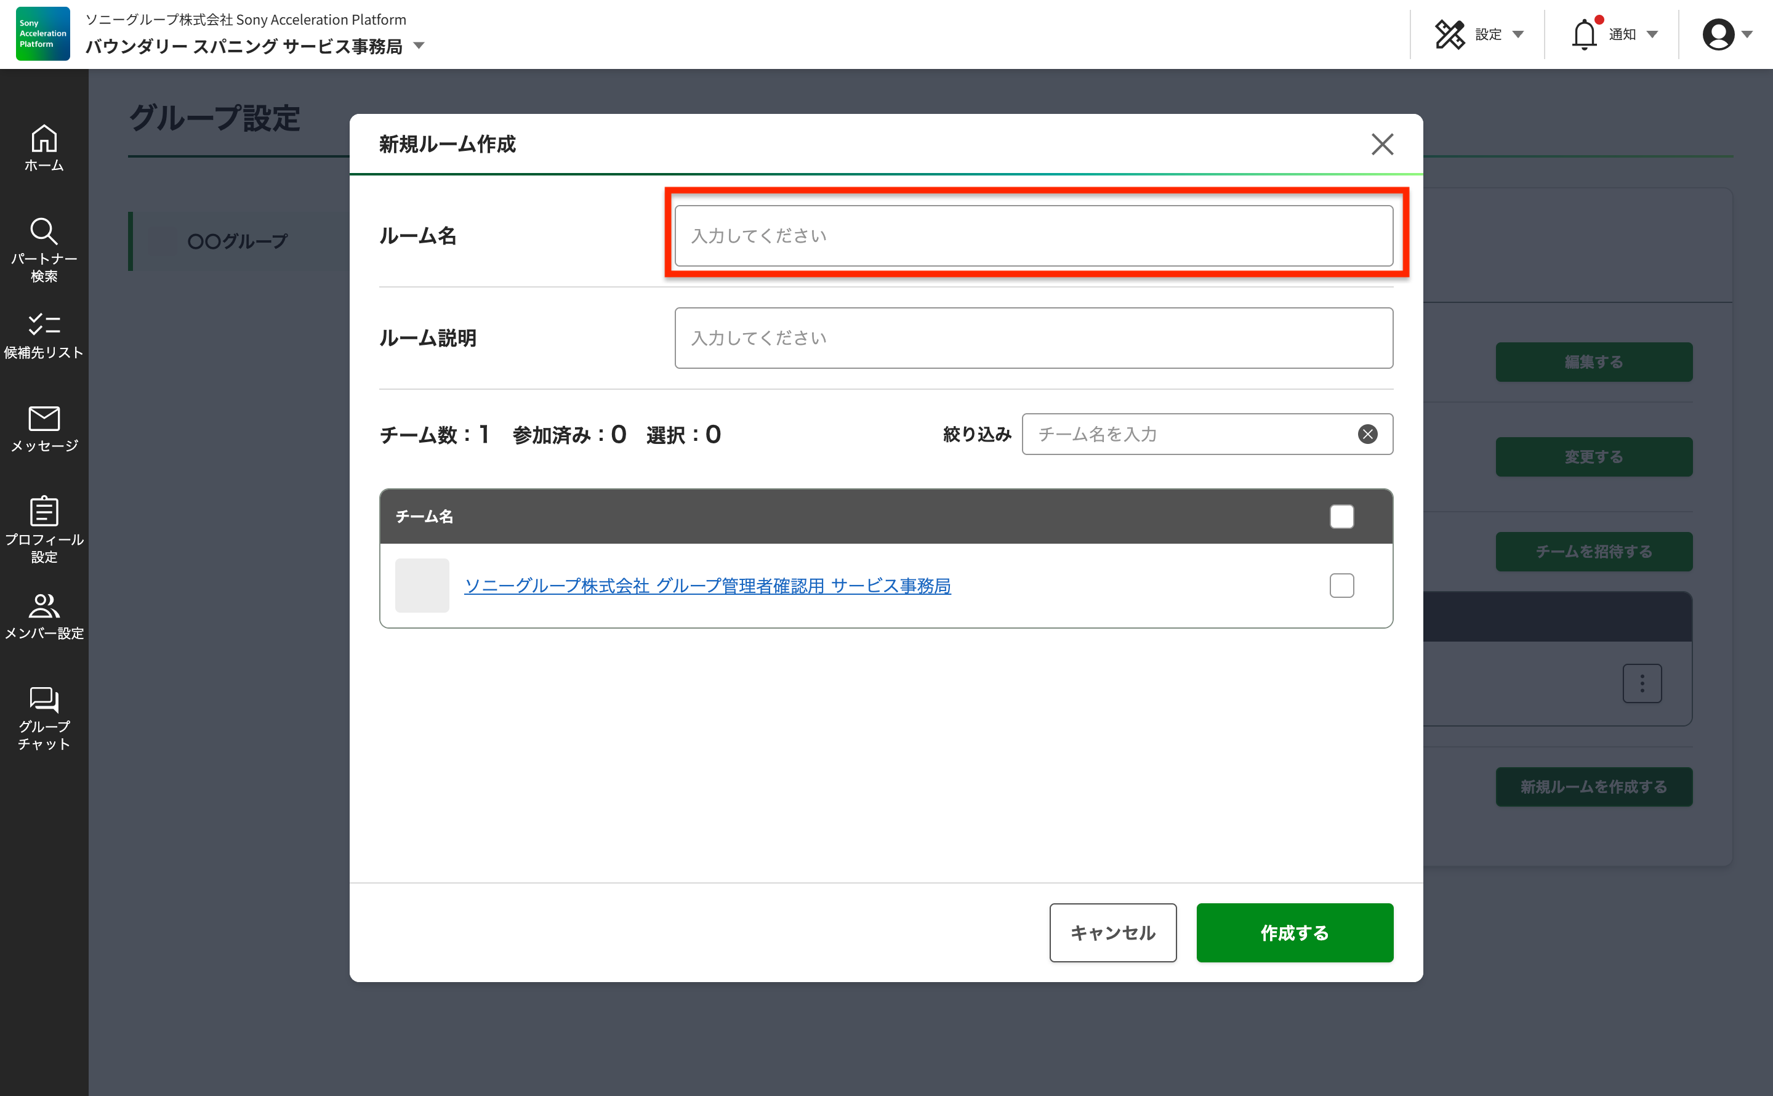1773x1096 pixels.
Task: Open the メッセージ envelope icon
Action: (44, 418)
